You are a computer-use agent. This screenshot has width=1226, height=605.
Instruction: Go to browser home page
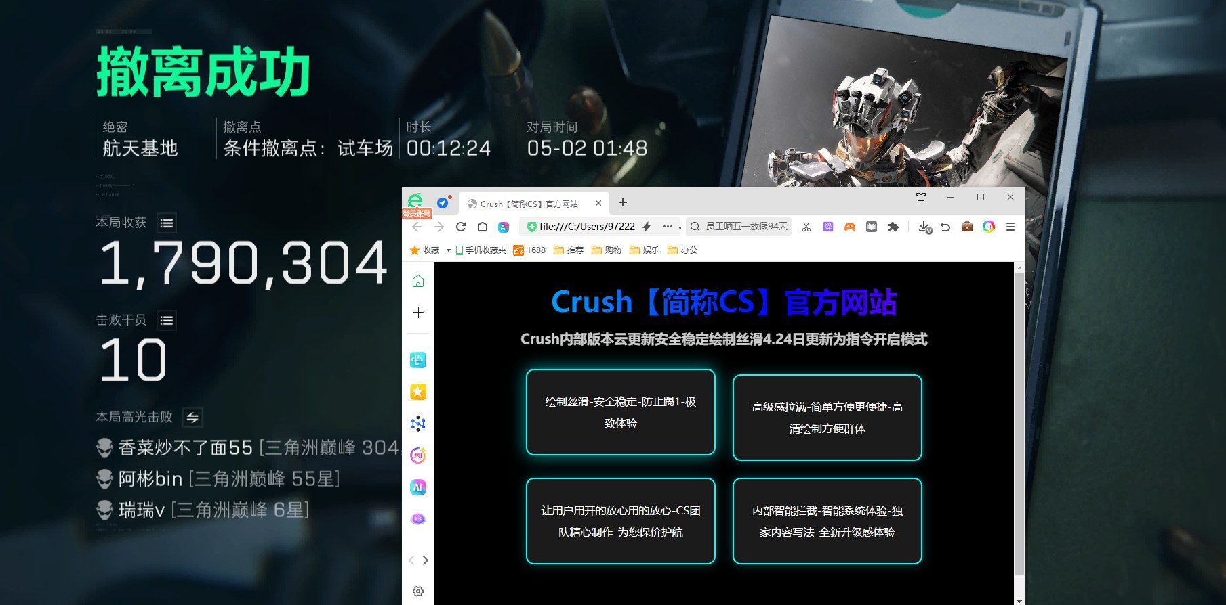coord(483,227)
